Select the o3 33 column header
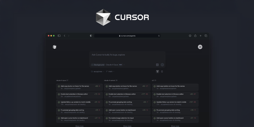Image resolution: width=254 pixels, height=127 pixels. click(154, 80)
